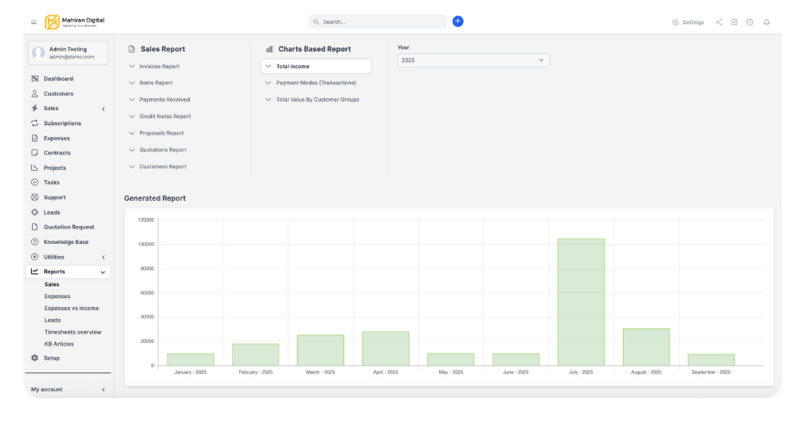Open the to-do checklist icon
811x431 pixels.
coord(734,22)
